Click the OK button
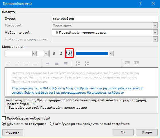This screenshot has width=160, height=138. click(x=123, y=132)
